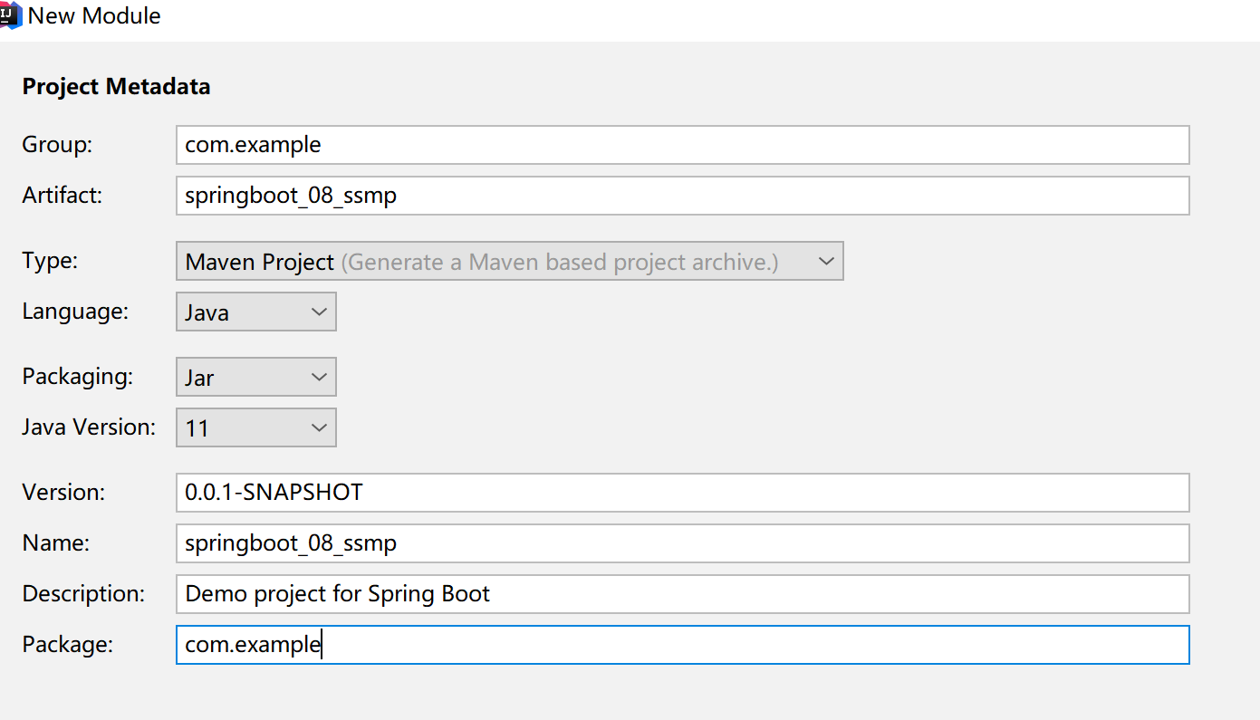Focus the Artifact input field

pyautogui.click(x=682, y=196)
